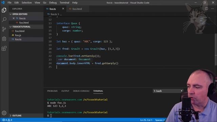Click the 'node foo.js' terminal command text
This screenshot has width=217, height=122.
[x=58, y=103]
